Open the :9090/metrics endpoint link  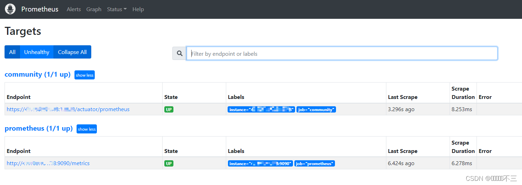48,163
